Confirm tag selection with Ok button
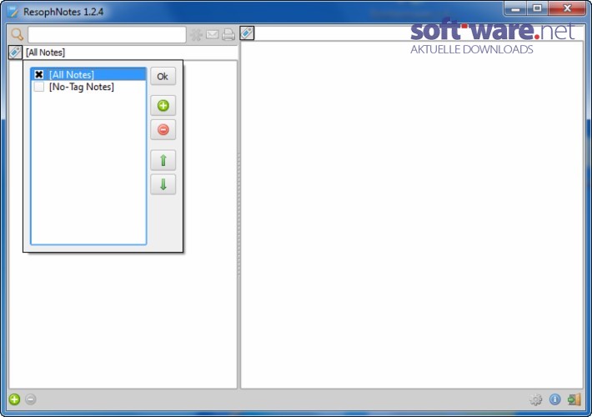 click(x=163, y=76)
